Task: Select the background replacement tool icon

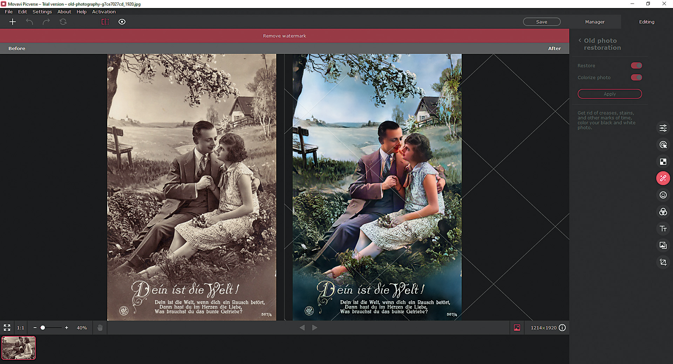Action: coord(663,162)
